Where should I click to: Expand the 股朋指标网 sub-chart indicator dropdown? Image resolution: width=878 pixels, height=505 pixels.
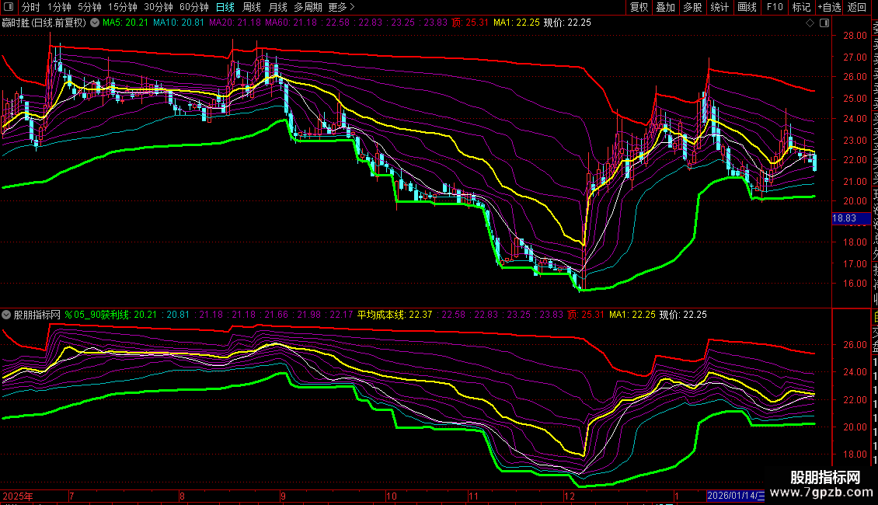pos(7,315)
